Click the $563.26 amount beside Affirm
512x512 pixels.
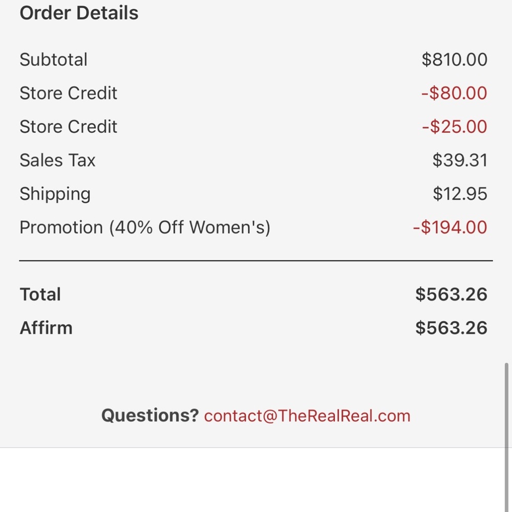(x=451, y=328)
